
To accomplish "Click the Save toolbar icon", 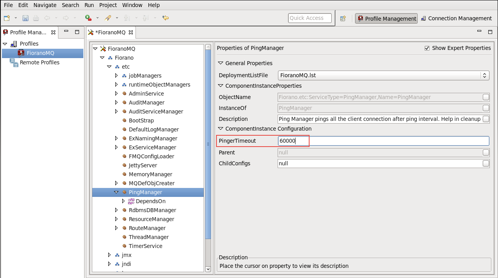I will [25, 18].
